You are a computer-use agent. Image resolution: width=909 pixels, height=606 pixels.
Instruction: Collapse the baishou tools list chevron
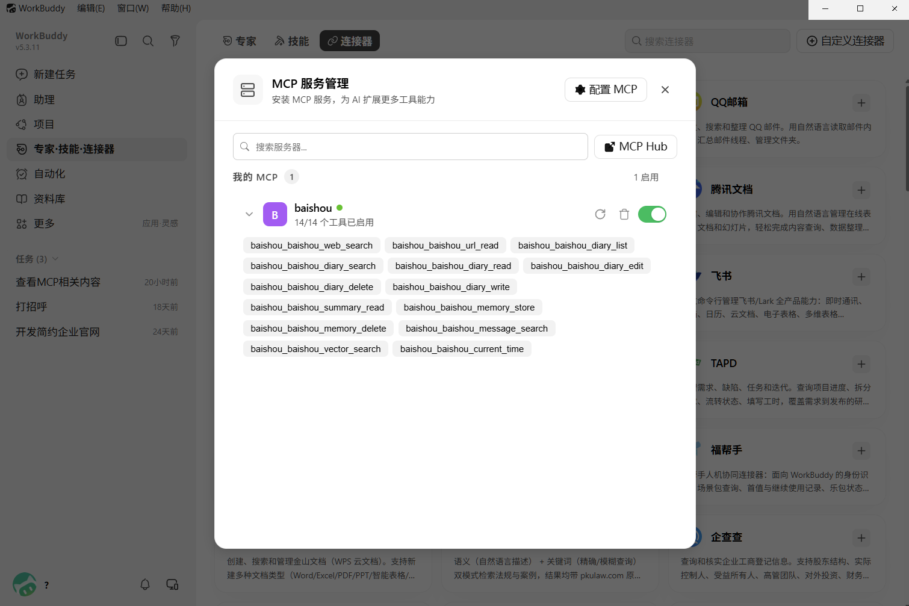249,214
